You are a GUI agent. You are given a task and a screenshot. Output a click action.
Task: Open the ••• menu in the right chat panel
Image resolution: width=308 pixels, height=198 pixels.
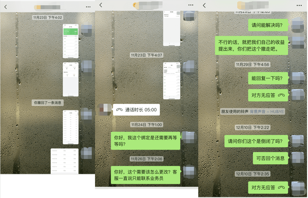pyautogui.click(x=299, y=5)
